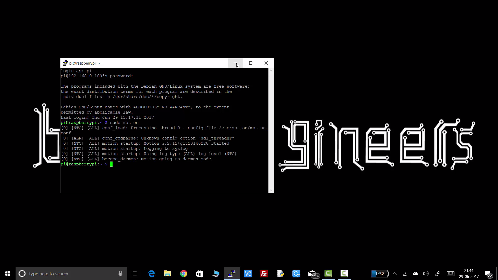Launch Google Chrome from the taskbar
498x280 pixels.
[x=184, y=274]
